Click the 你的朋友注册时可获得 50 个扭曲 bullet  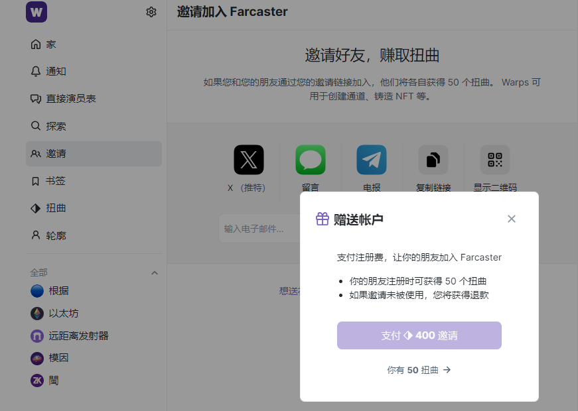[x=418, y=281]
